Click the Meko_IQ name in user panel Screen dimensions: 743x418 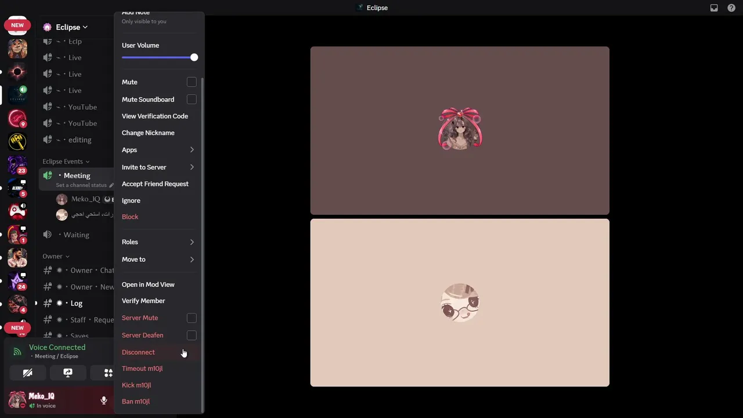pos(42,396)
